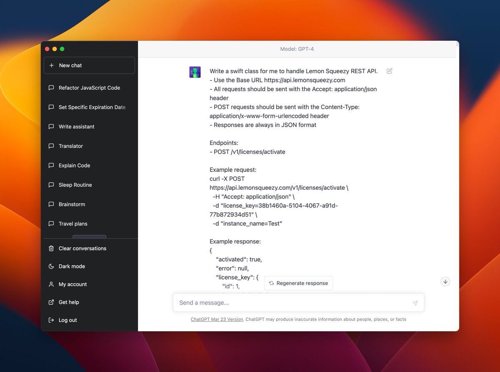Image resolution: width=500 pixels, height=372 pixels.
Task: Click the yellow minimize window button
Action: (x=55, y=49)
